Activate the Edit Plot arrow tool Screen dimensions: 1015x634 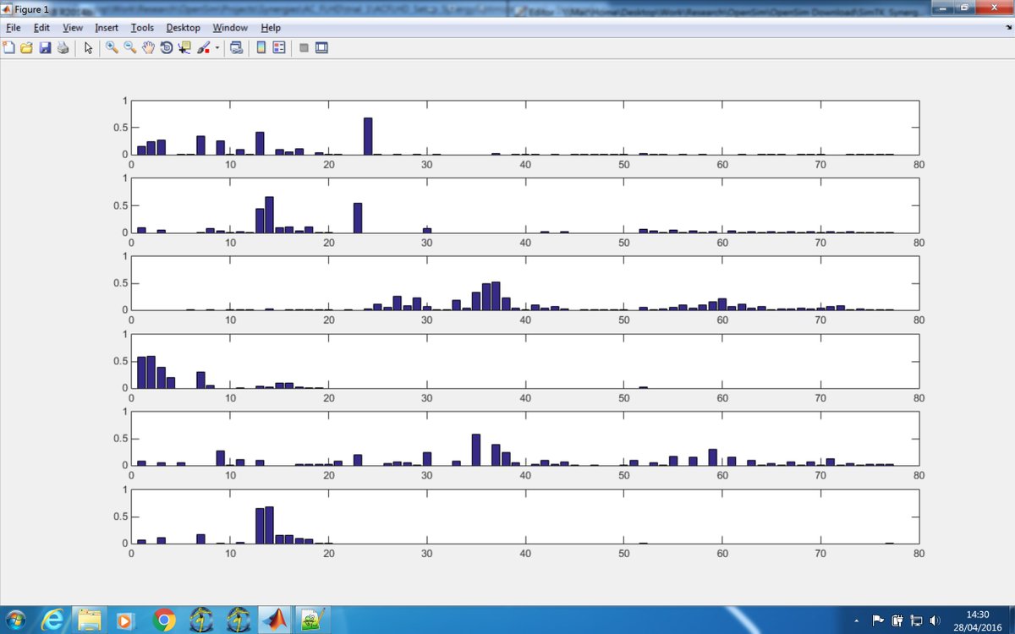click(x=88, y=47)
